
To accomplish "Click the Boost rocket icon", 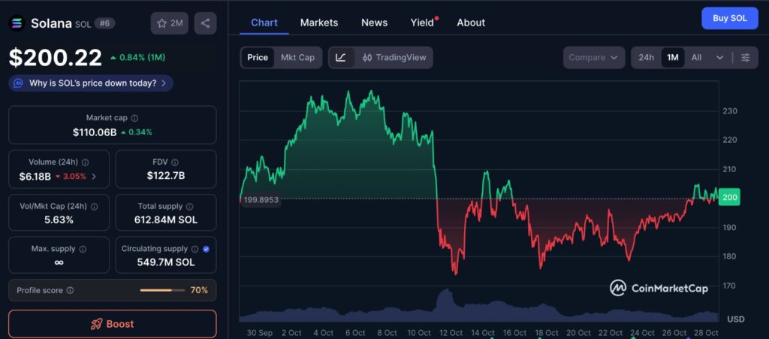I will pyautogui.click(x=96, y=324).
